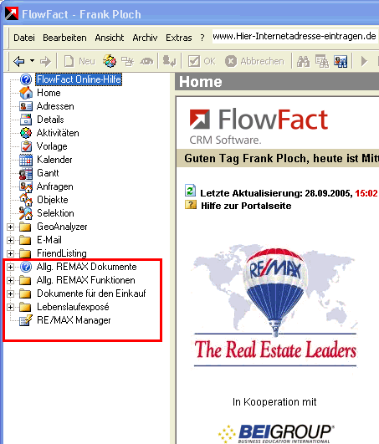Click the Home house icon in tree
This screenshot has height=444, width=379.
point(26,93)
